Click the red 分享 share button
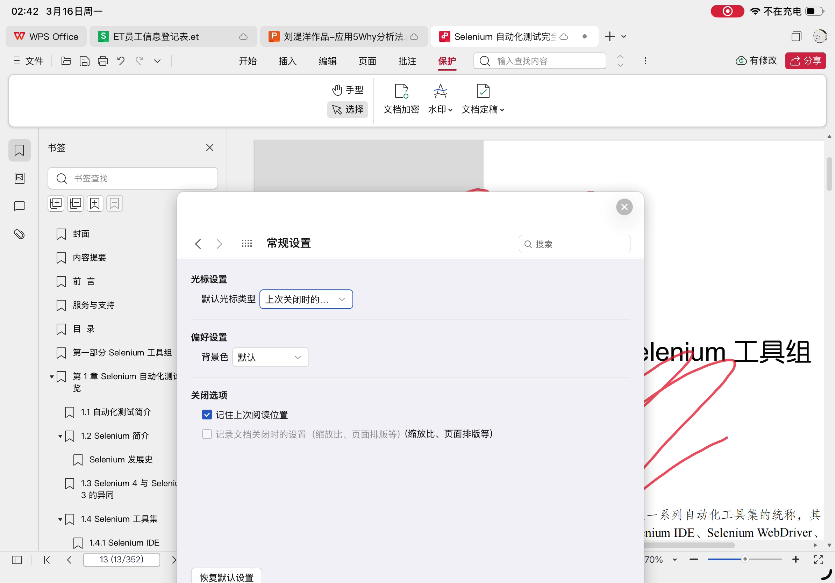This screenshot has width=835, height=583. [x=805, y=61]
